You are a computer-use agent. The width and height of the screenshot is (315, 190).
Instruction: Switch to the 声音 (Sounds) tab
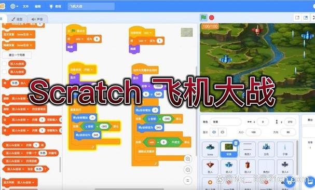tap(37, 19)
